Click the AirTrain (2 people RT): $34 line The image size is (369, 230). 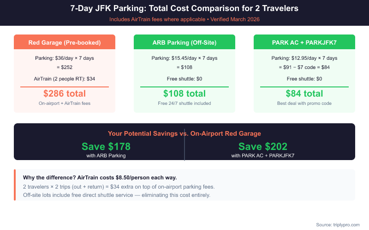[x=65, y=79]
